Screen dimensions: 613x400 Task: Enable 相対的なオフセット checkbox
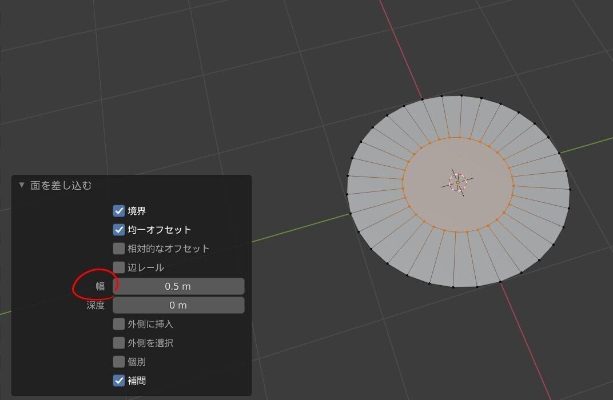[x=119, y=249]
